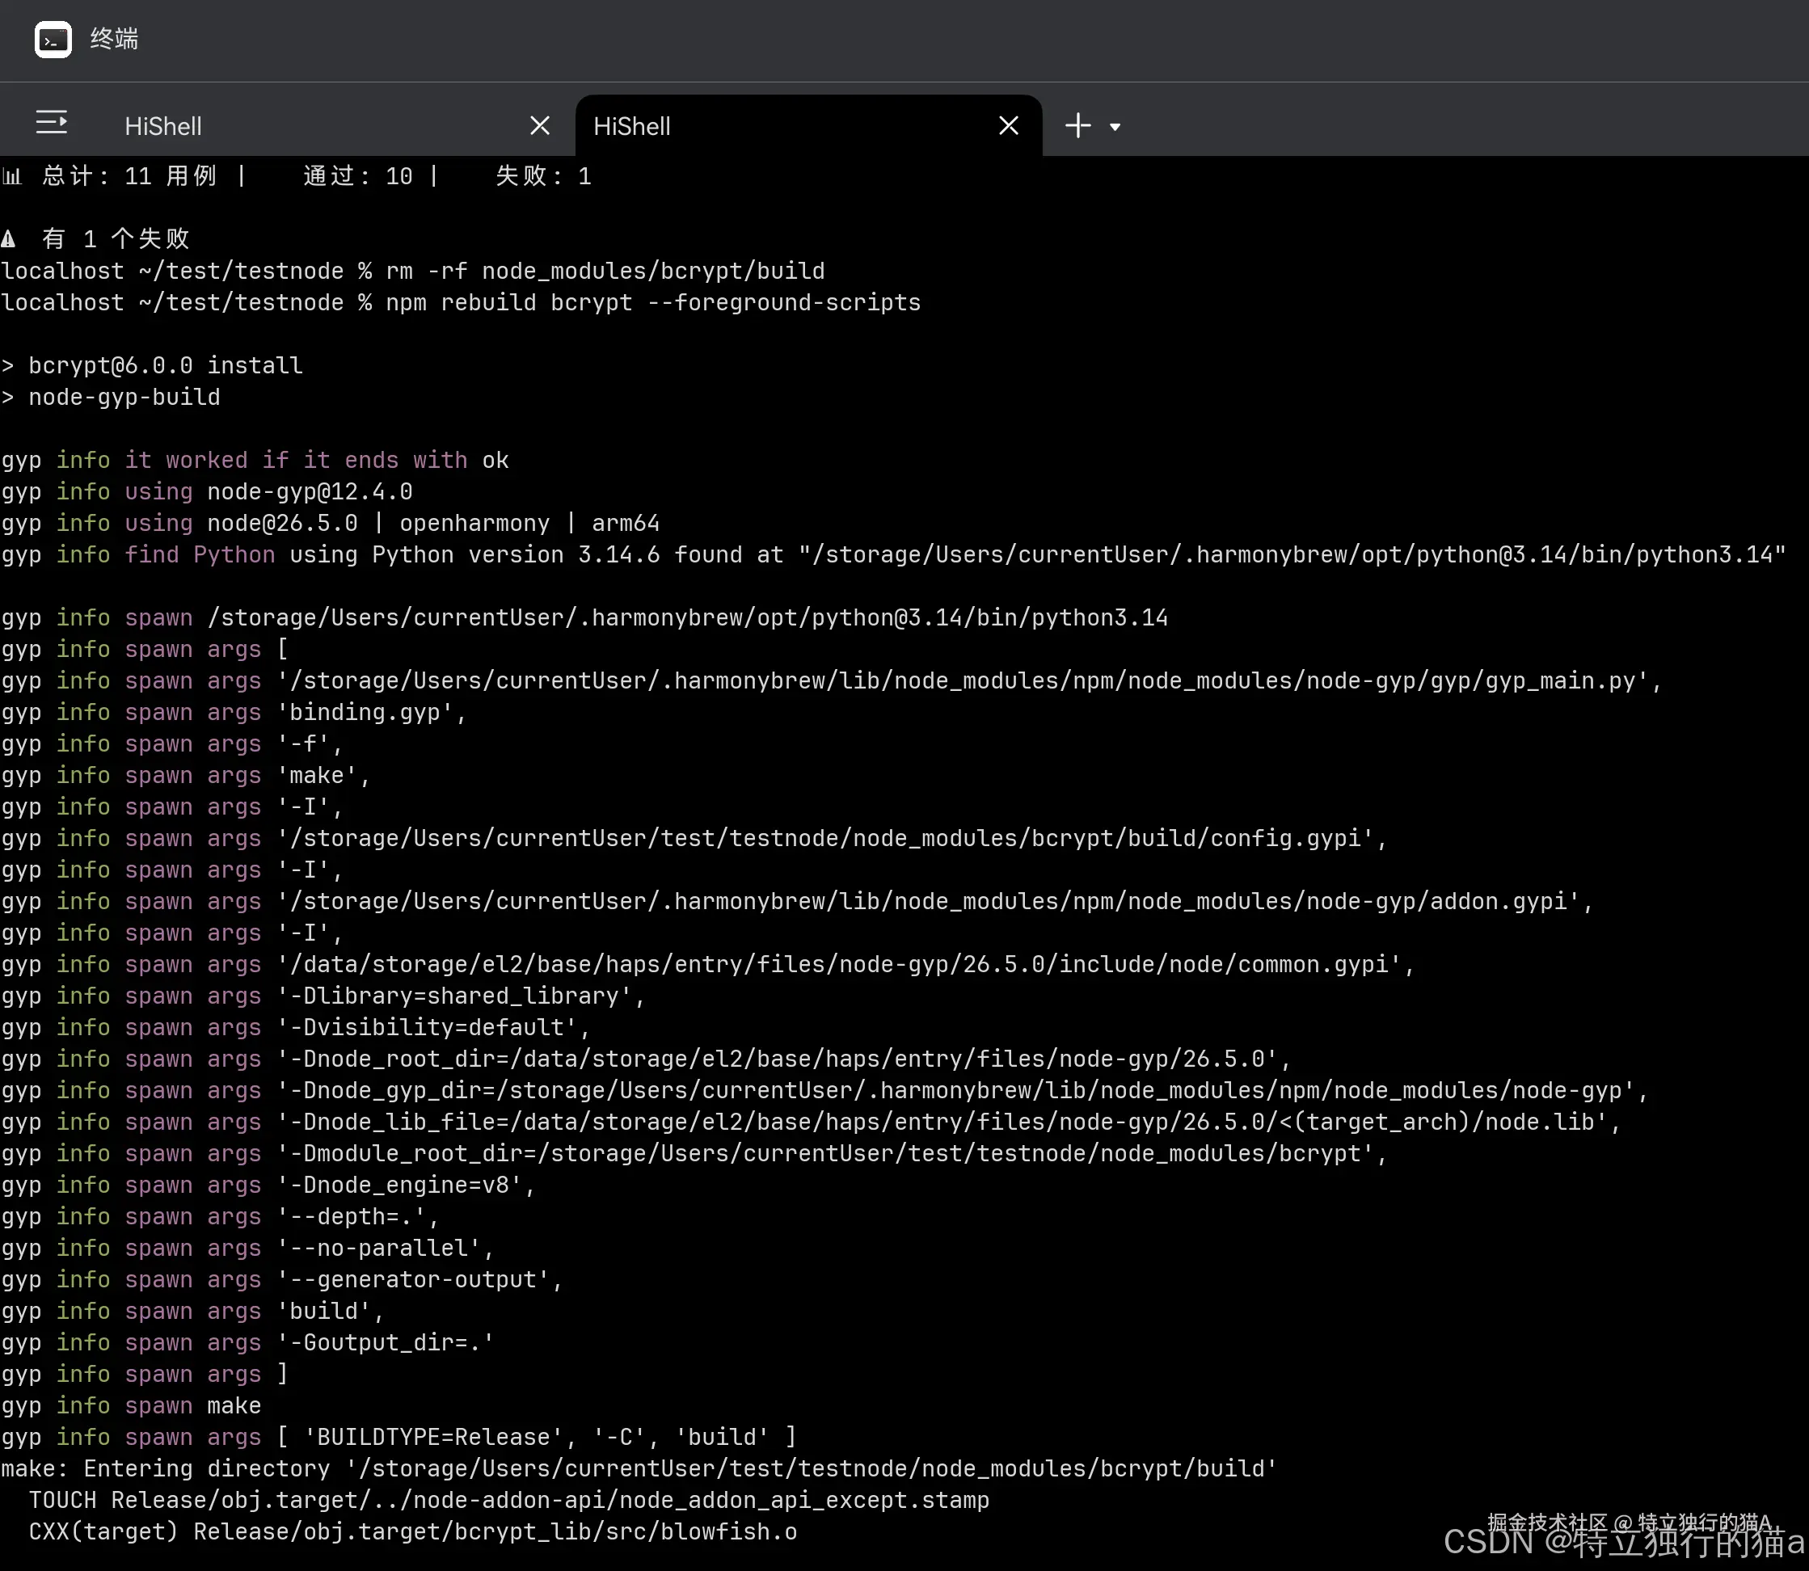This screenshot has height=1571, width=1809.
Task: Click the title '终端' in header
Action: click(114, 40)
